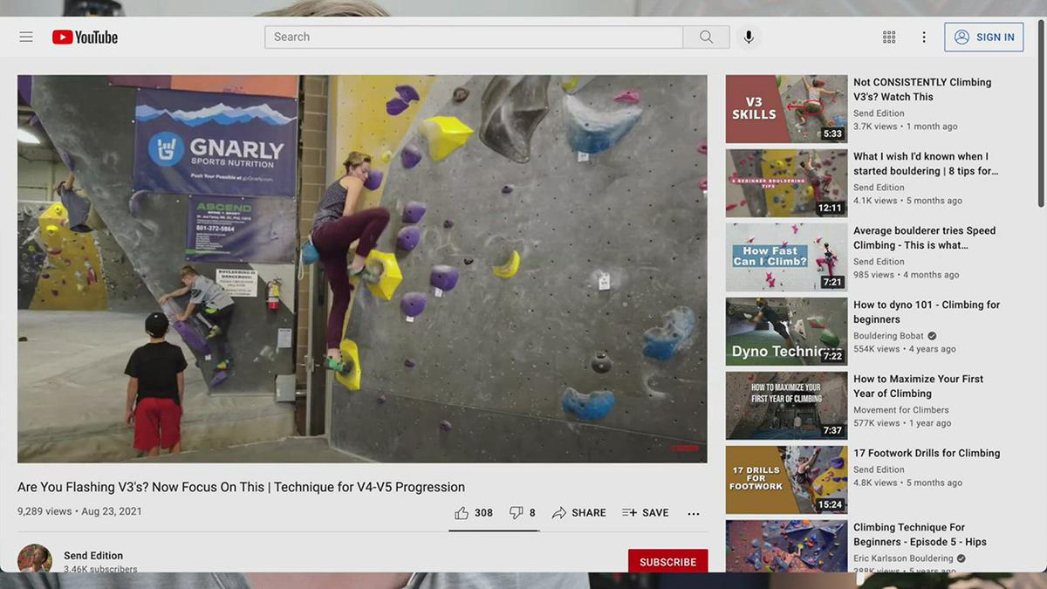Open '17 Drills for Footwork' thumbnail
The width and height of the screenshot is (1047, 589).
coord(786,480)
